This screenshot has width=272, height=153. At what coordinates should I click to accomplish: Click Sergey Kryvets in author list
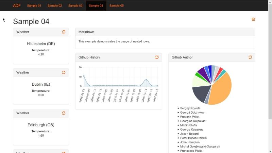click(x=190, y=108)
